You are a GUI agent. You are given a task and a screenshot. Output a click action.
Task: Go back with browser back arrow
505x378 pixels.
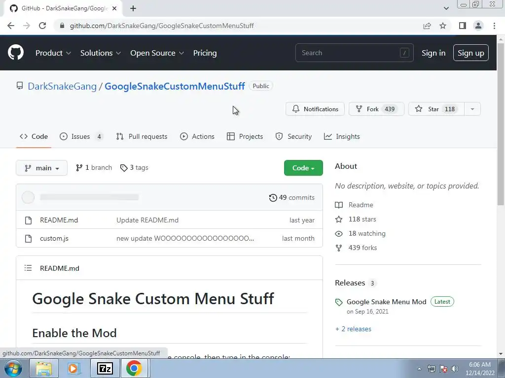coord(11,26)
